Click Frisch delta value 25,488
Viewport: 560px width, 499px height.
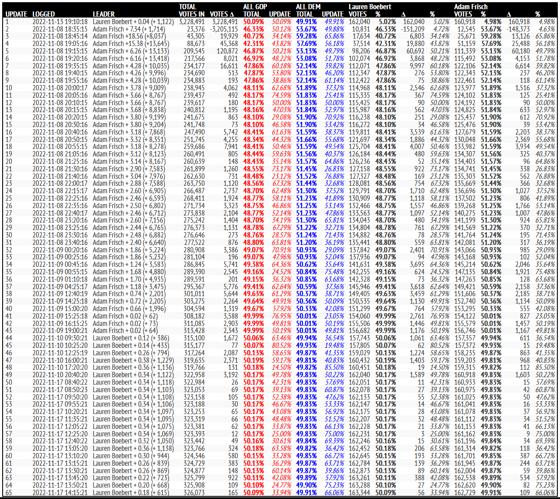tap(521, 44)
